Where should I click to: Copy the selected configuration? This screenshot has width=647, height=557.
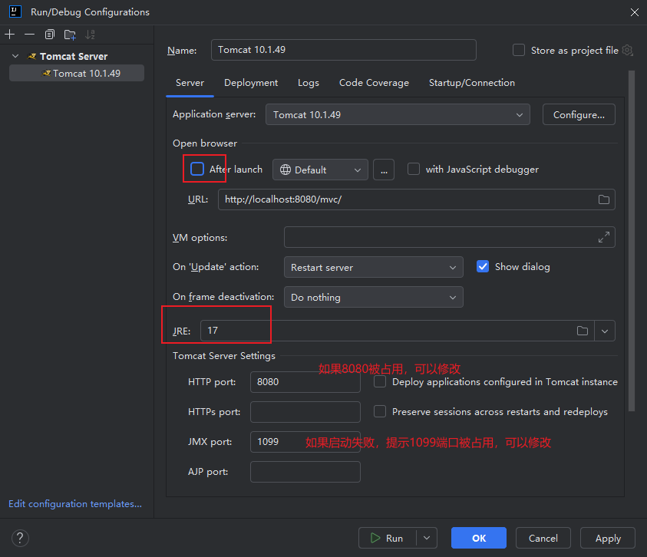[50, 35]
